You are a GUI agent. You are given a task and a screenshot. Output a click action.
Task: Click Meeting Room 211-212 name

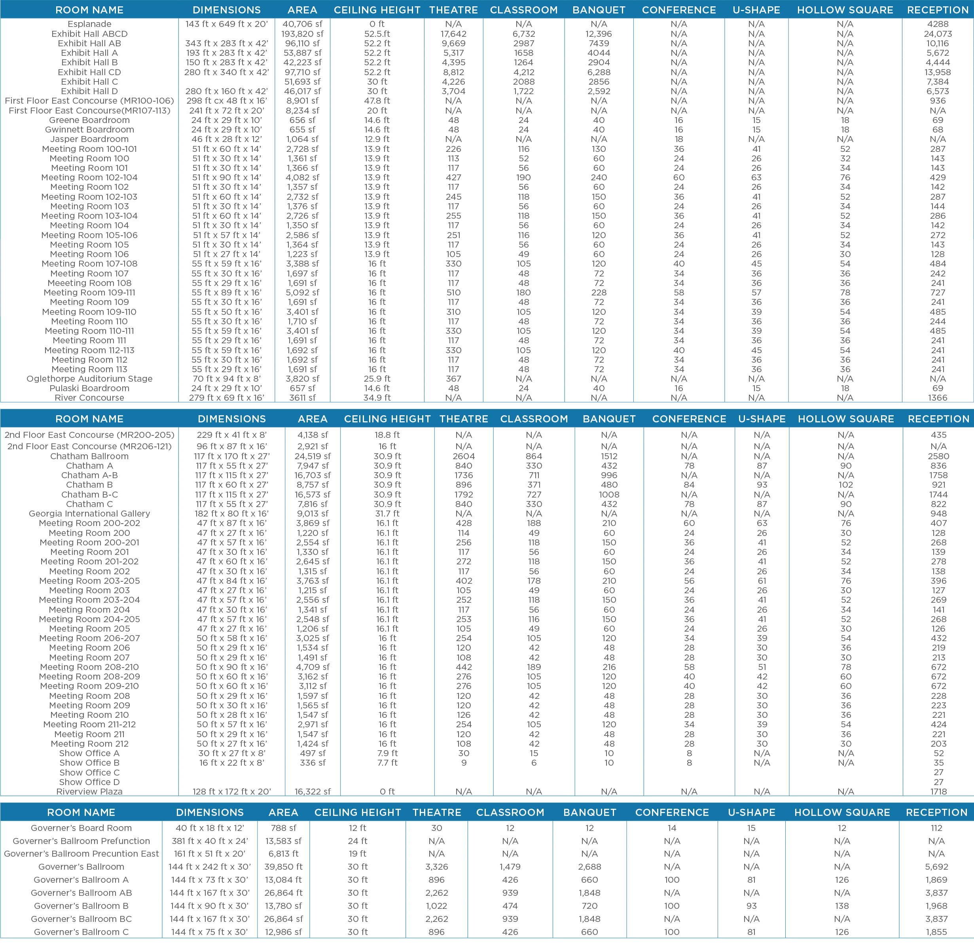point(89,725)
